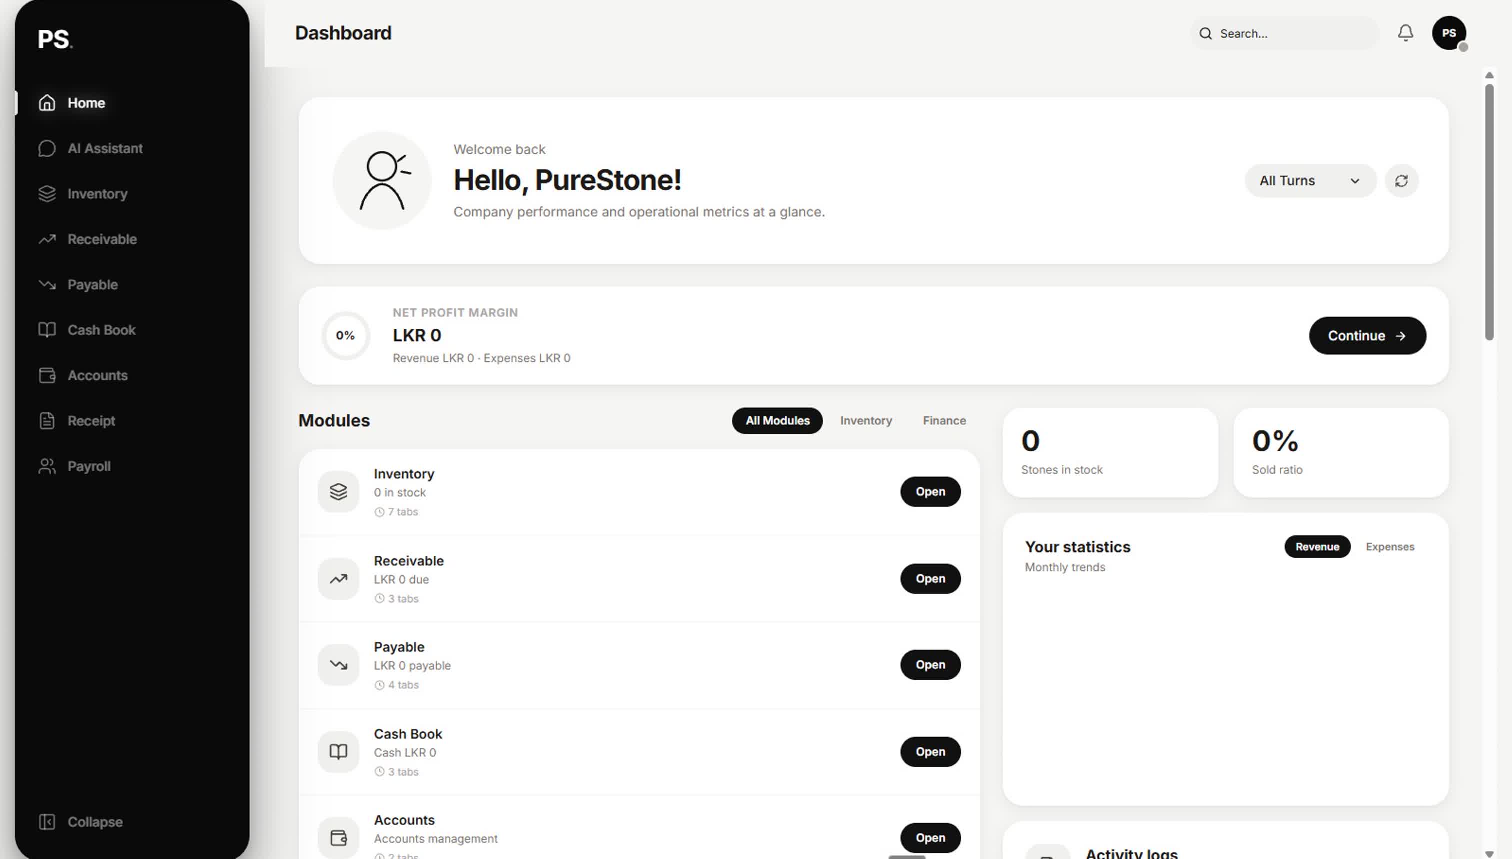Click the Cash Book module book icon
This screenshot has width=1512, height=859.
[338, 752]
